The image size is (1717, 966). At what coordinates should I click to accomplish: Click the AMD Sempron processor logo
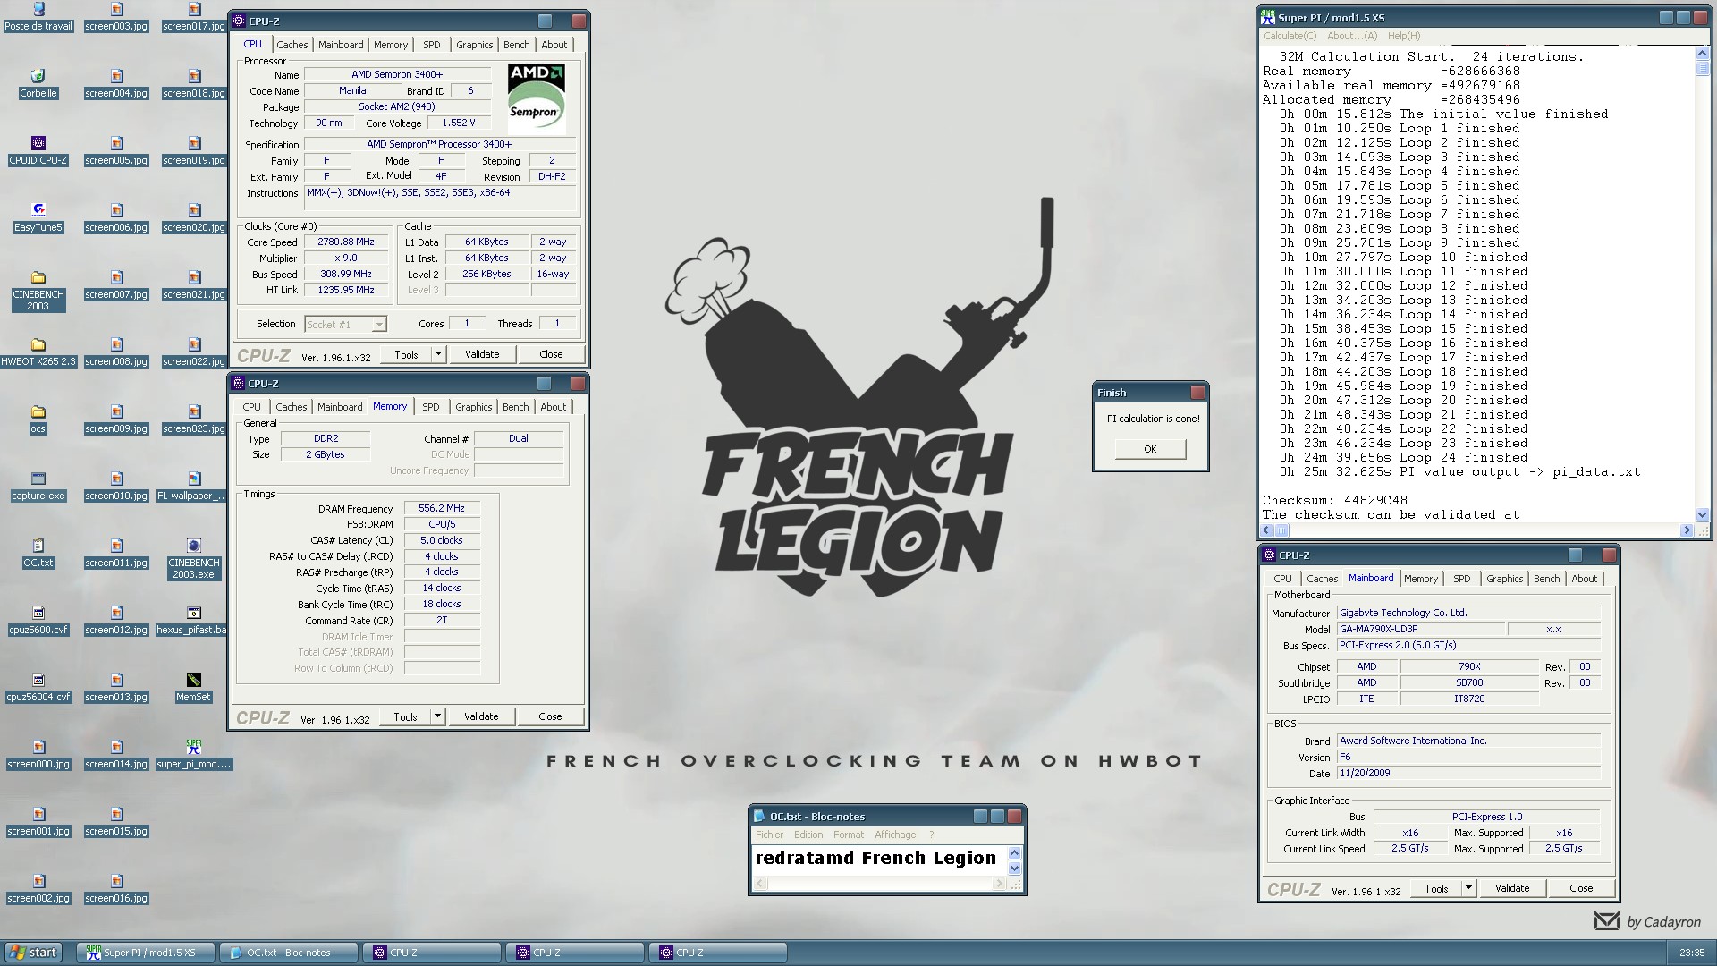[537, 98]
